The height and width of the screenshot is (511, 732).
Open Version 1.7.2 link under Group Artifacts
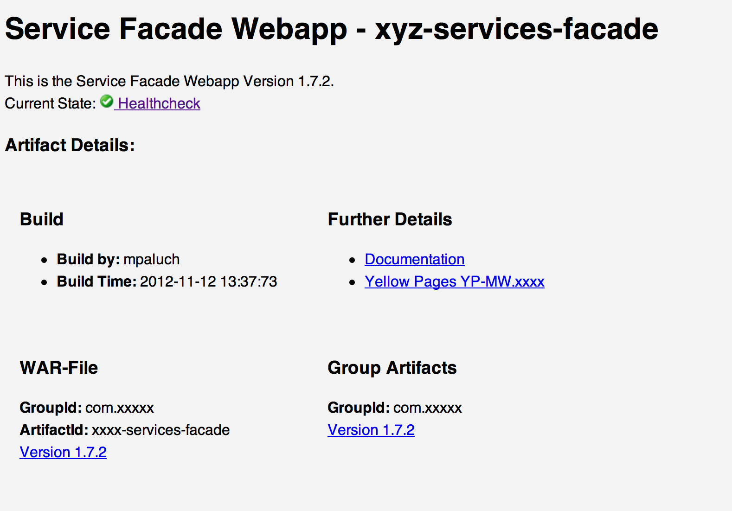[x=371, y=430]
